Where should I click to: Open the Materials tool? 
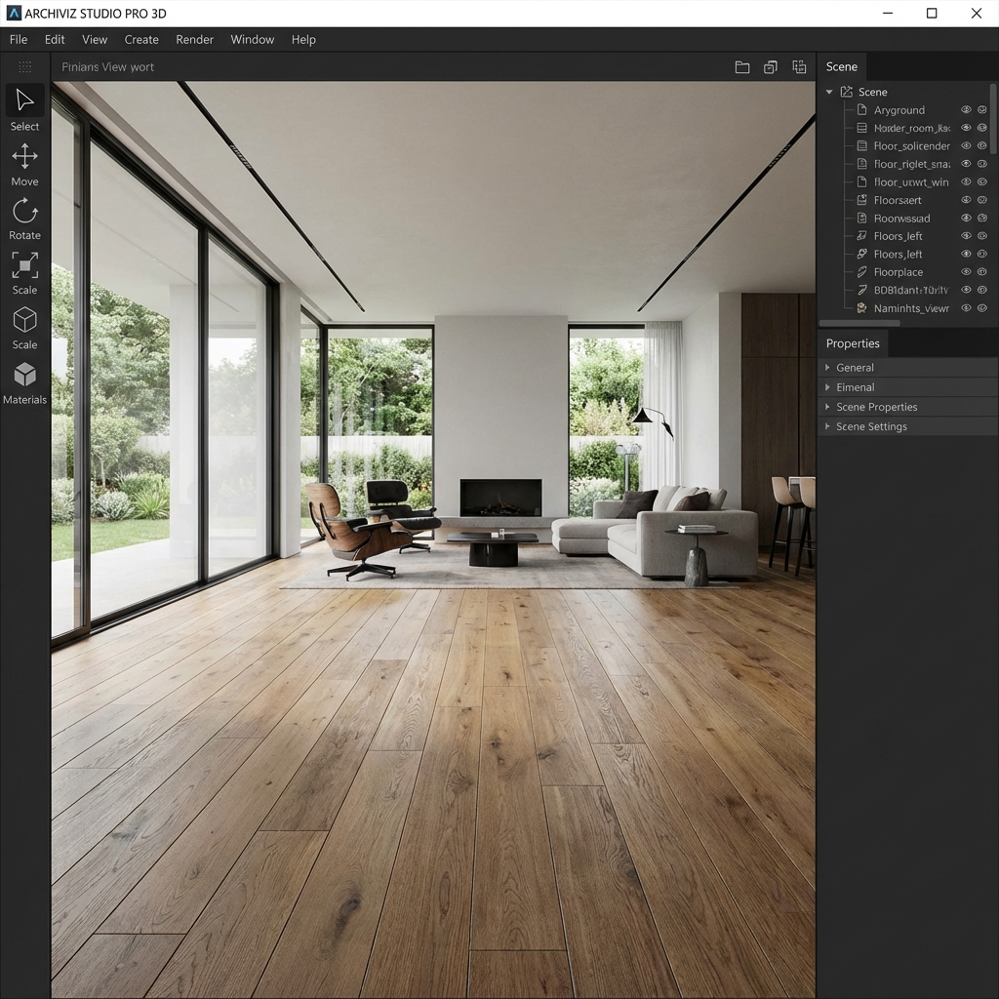(24, 376)
